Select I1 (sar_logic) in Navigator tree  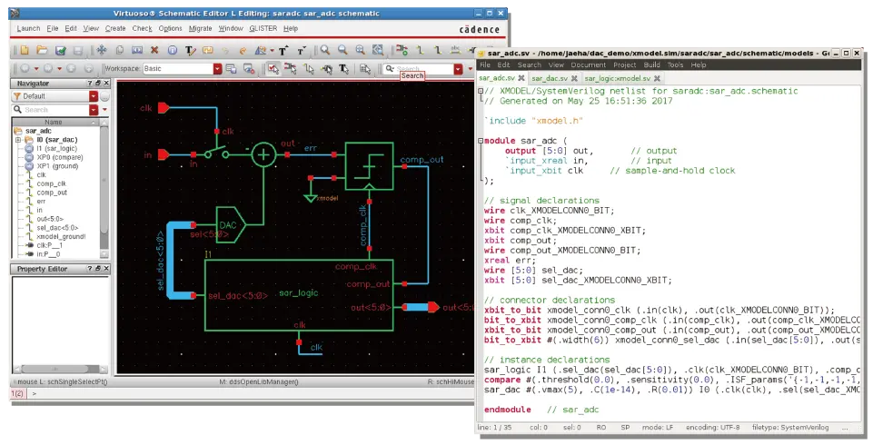point(57,149)
